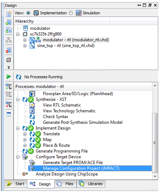The image size is (160, 192).
Task: Collapse the Synthesize - XST process tree
Action: point(18,99)
